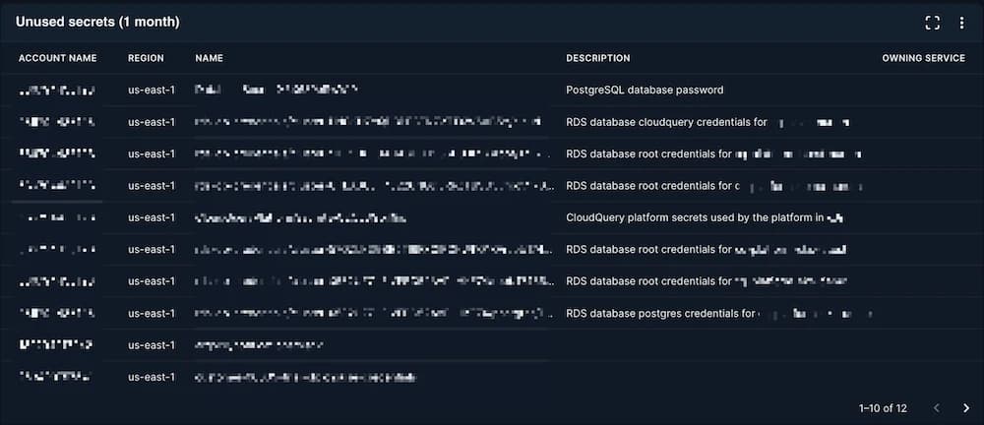Sort by the Owning Service column header

click(x=923, y=58)
